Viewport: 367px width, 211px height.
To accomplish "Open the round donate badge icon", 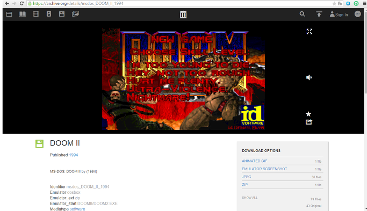I will coord(358,14).
